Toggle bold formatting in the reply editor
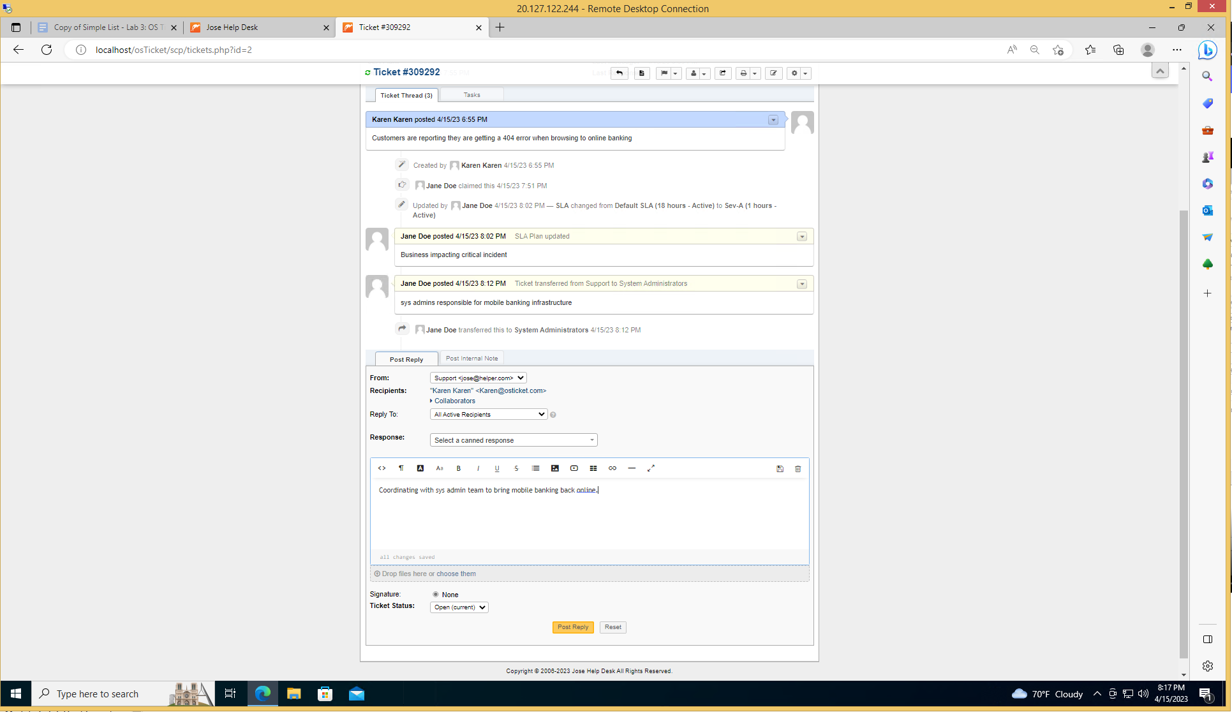 (x=459, y=468)
